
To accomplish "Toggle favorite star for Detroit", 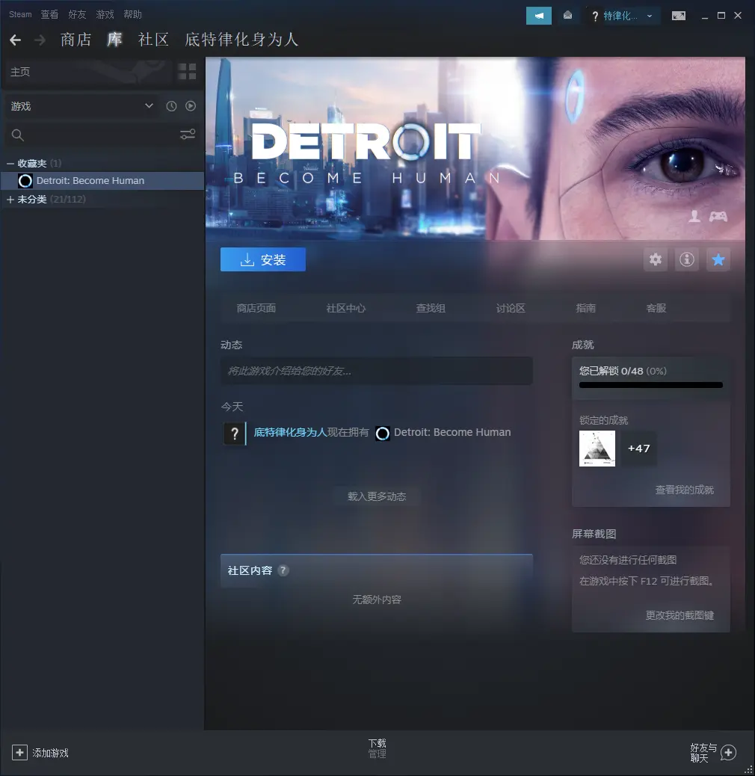I will [x=718, y=259].
